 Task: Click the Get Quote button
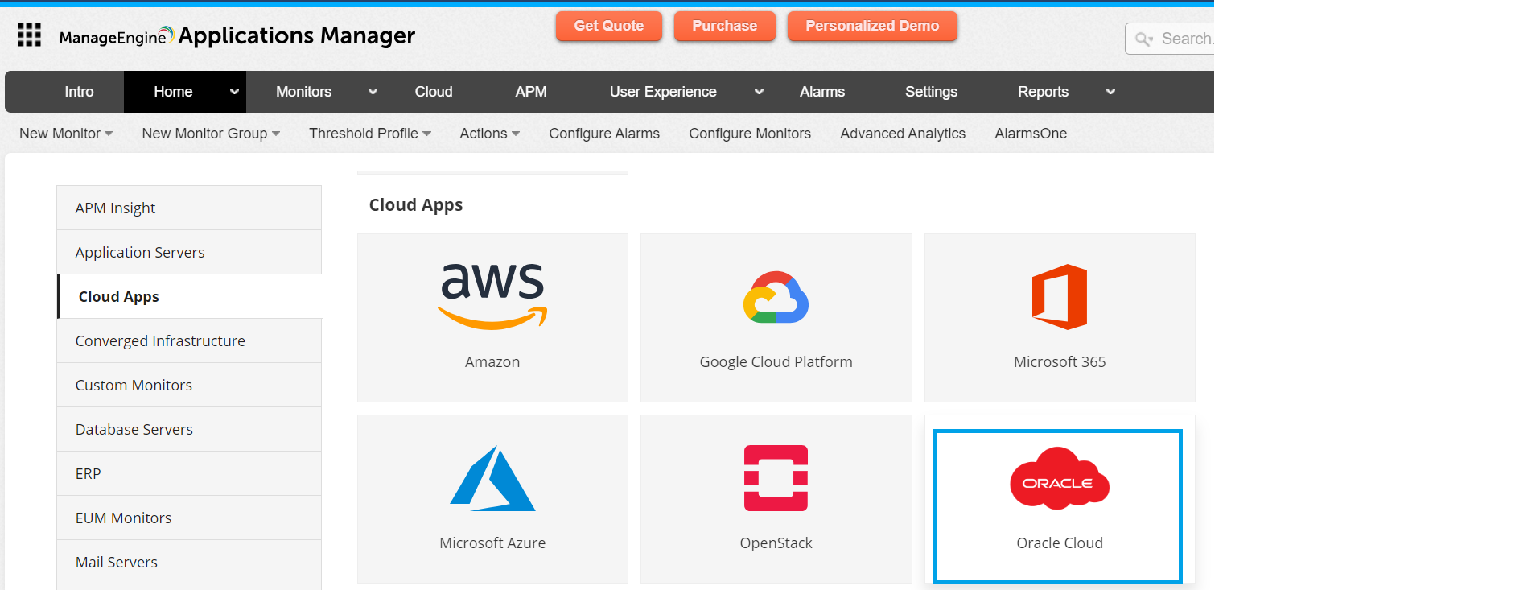[x=609, y=26]
